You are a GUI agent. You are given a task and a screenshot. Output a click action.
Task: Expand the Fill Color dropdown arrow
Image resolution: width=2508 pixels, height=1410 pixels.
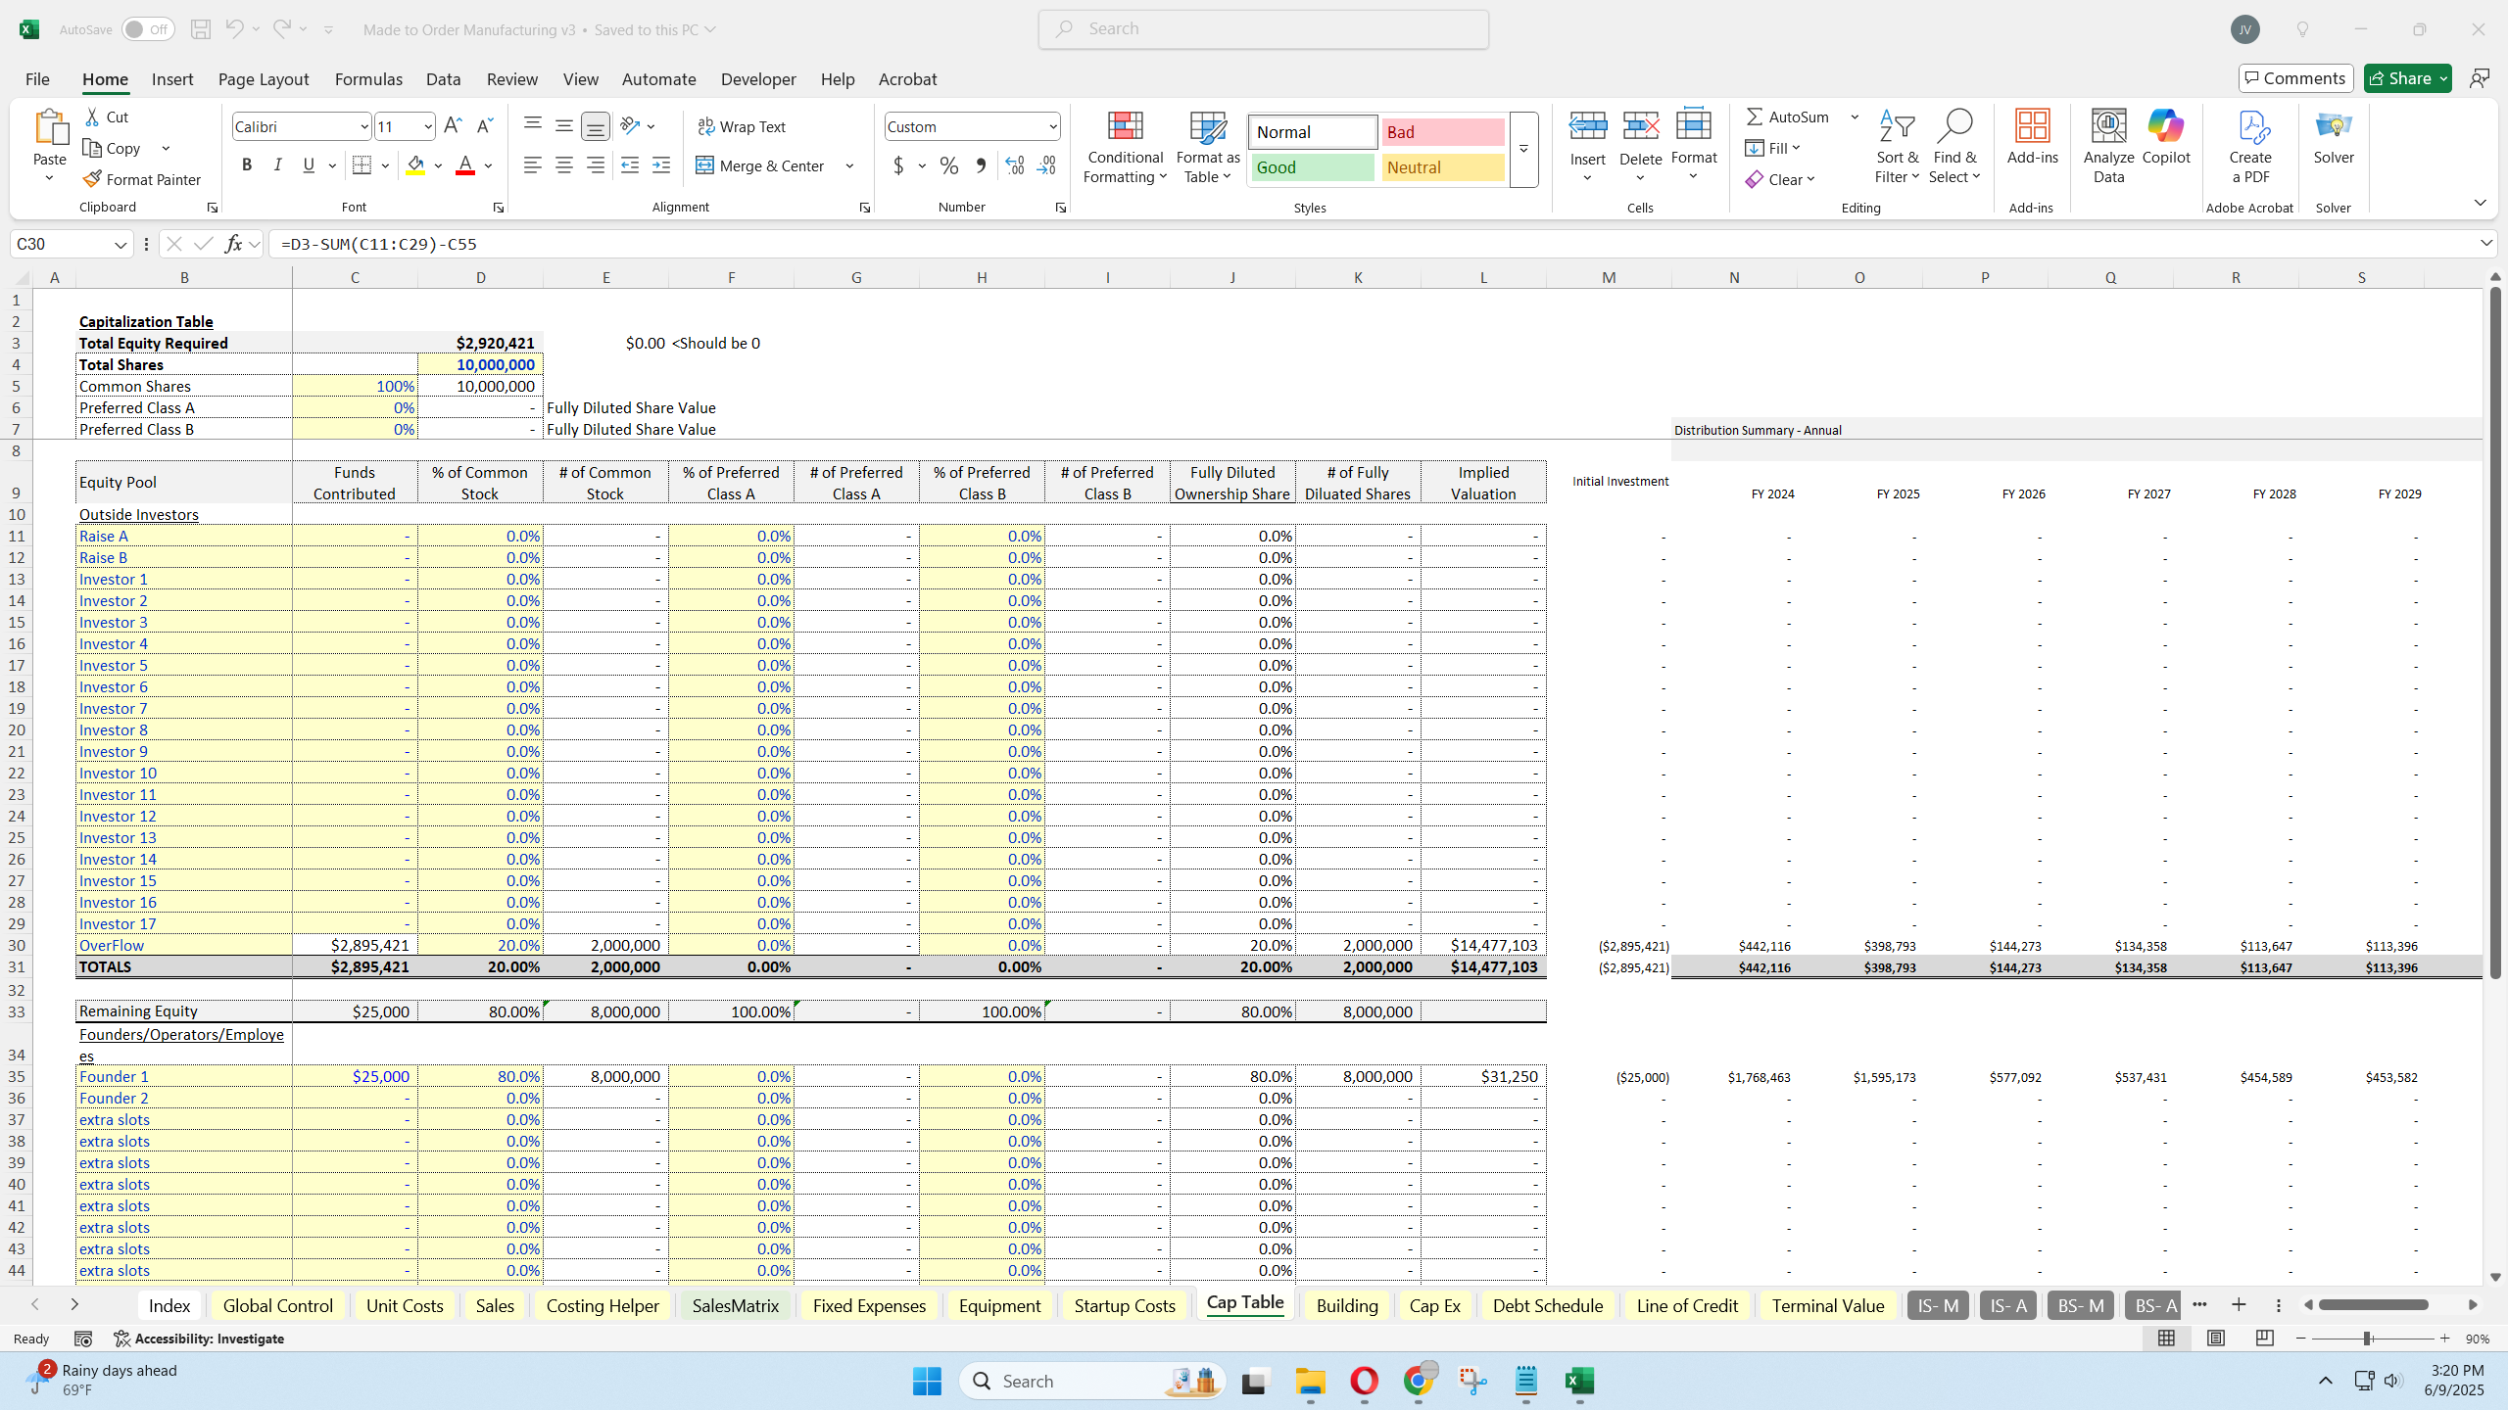[438, 165]
